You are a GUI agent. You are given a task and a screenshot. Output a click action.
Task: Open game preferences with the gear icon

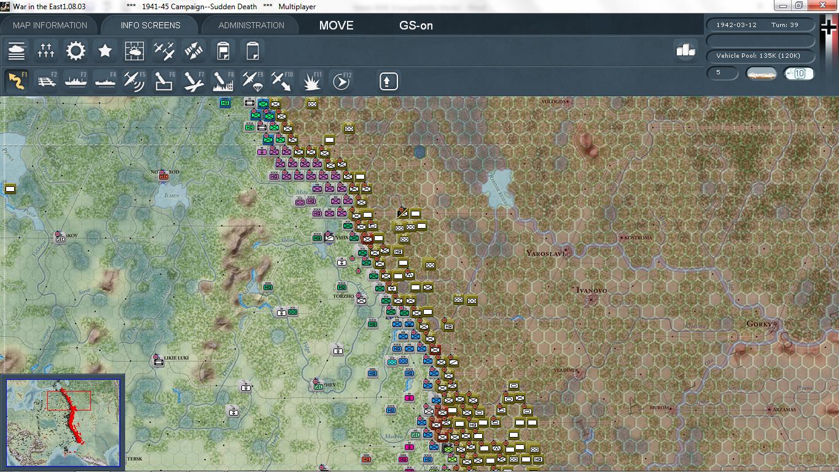click(x=76, y=50)
